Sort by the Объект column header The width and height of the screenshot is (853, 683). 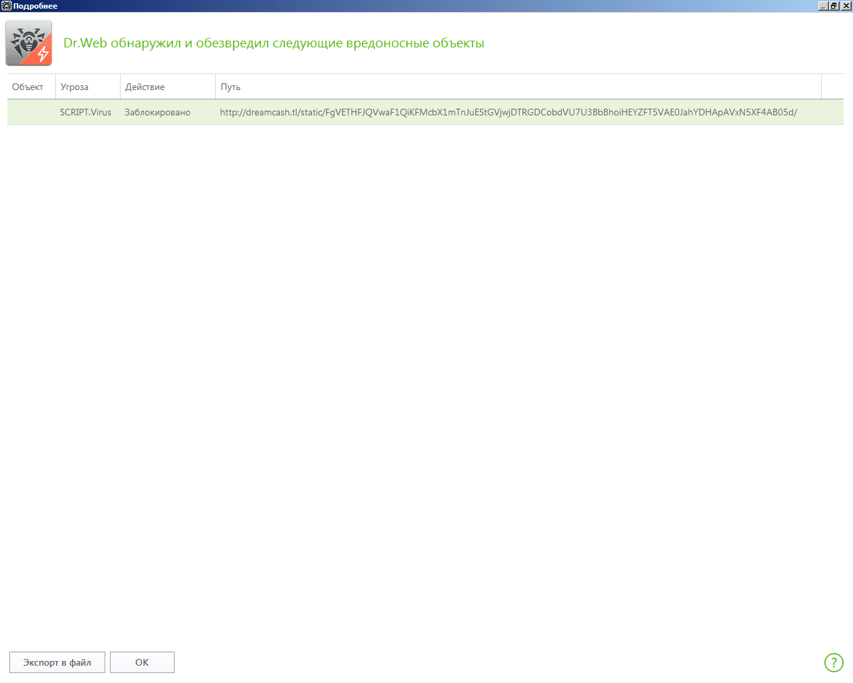pos(31,87)
